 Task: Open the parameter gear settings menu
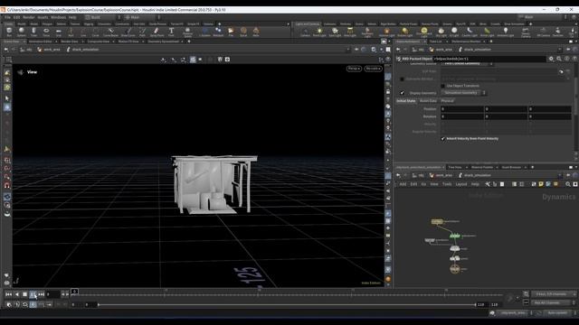[x=551, y=59]
